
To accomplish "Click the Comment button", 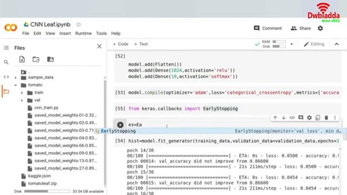I will 268,28.
